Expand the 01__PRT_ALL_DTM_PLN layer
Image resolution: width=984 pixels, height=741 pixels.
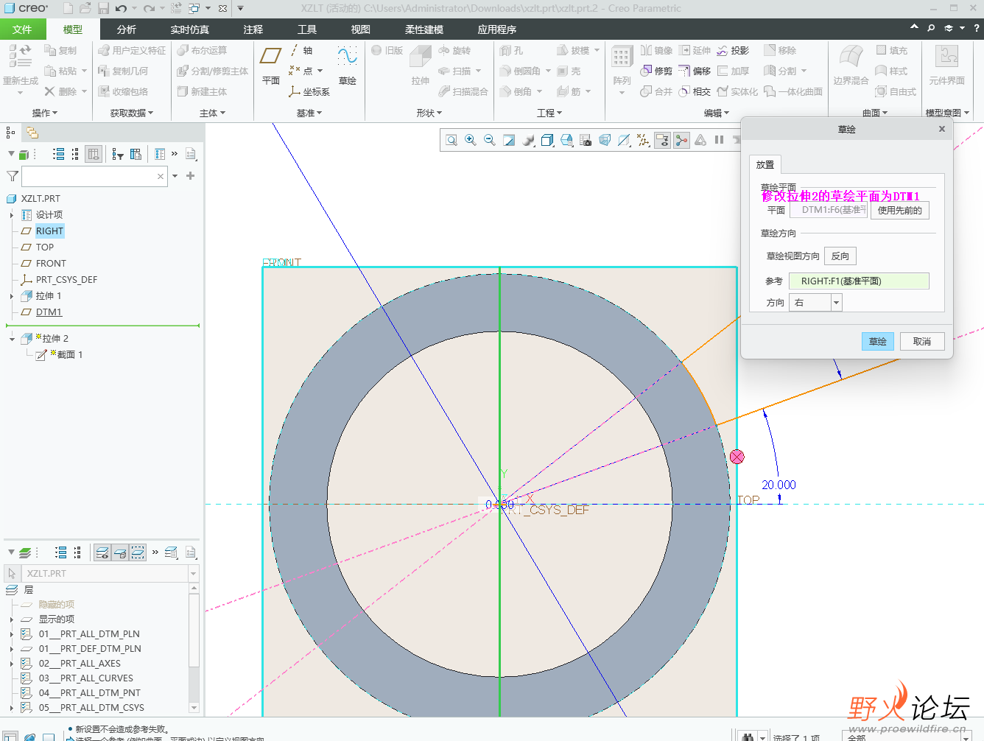point(12,634)
